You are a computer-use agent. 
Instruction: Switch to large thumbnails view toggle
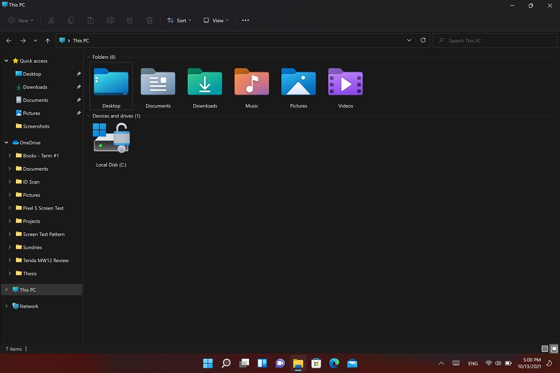click(x=554, y=349)
